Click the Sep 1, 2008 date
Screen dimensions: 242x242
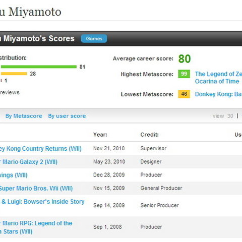pos(107,227)
